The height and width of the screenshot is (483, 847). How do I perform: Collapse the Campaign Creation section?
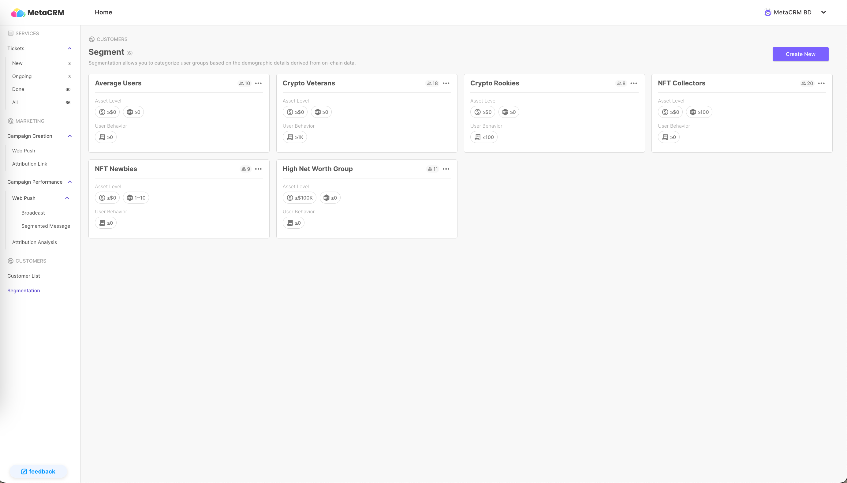click(70, 136)
